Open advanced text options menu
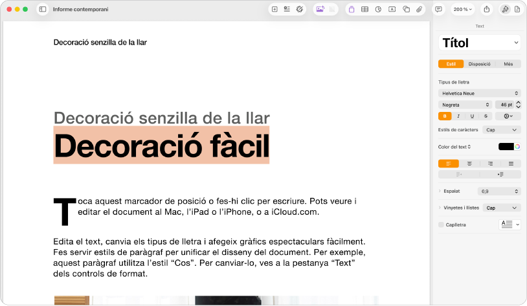Screen dimensions: 527x306 click(x=508, y=116)
